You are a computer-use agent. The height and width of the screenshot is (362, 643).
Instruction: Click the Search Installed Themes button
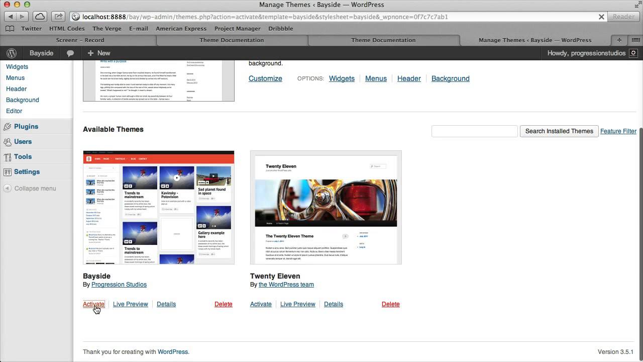(x=559, y=131)
